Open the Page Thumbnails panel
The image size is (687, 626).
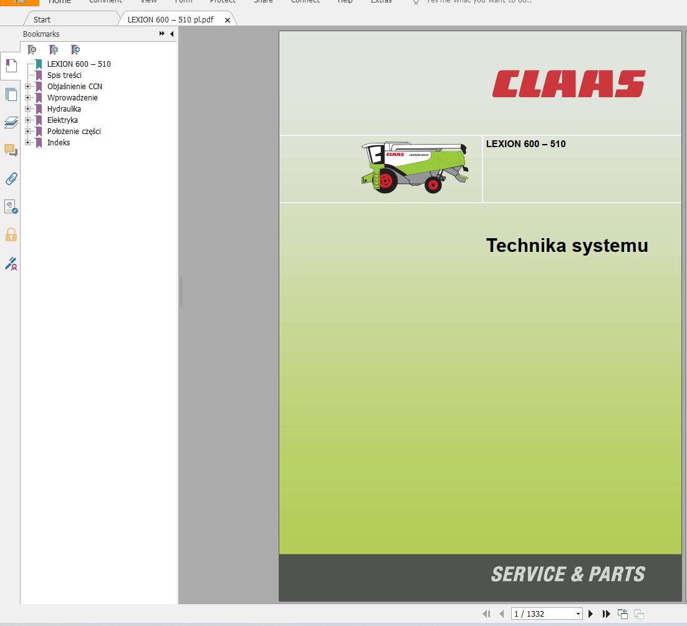(11, 94)
